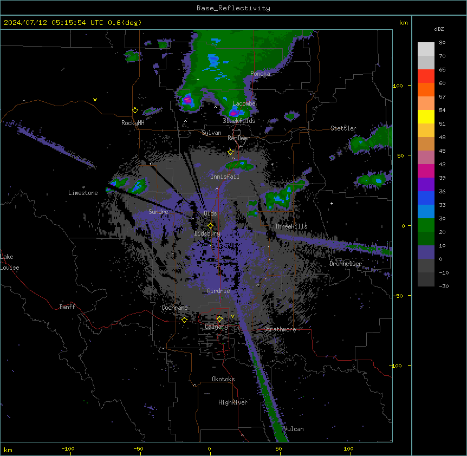Click the Base_Reflectivity title text
This screenshot has width=467, height=456.
coord(233,8)
